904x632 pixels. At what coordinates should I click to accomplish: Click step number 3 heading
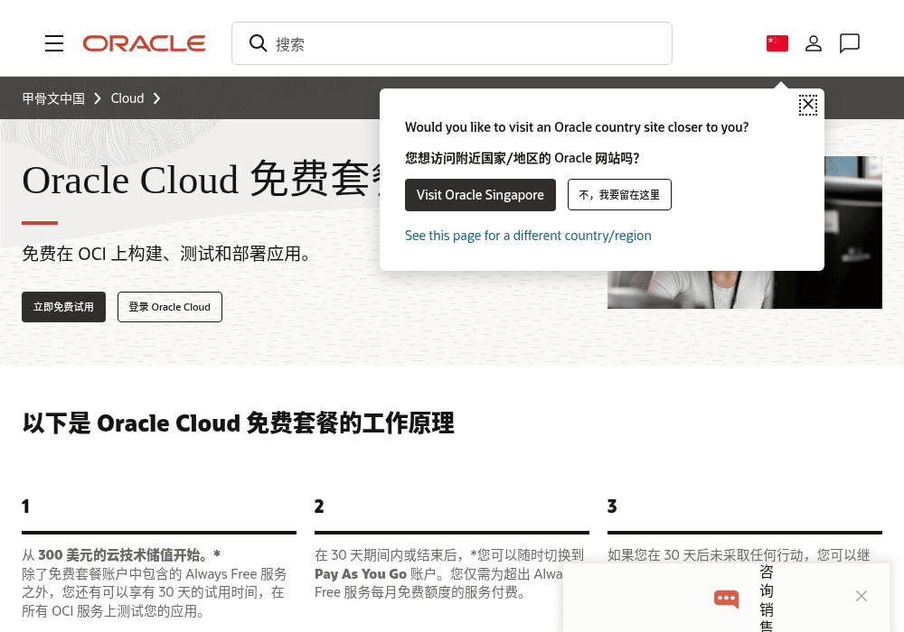612,507
